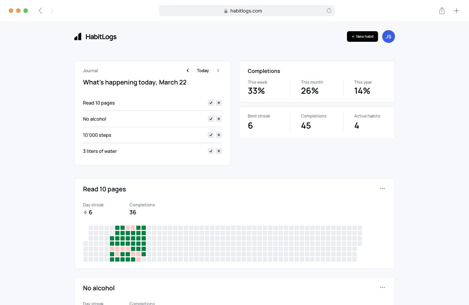Mark 10'000 steps as failed with the X

pyautogui.click(x=219, y=135)
